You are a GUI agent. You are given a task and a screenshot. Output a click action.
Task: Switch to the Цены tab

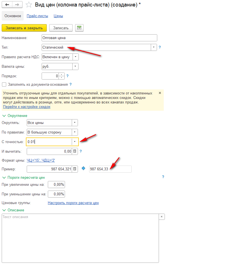coord(58,16)
